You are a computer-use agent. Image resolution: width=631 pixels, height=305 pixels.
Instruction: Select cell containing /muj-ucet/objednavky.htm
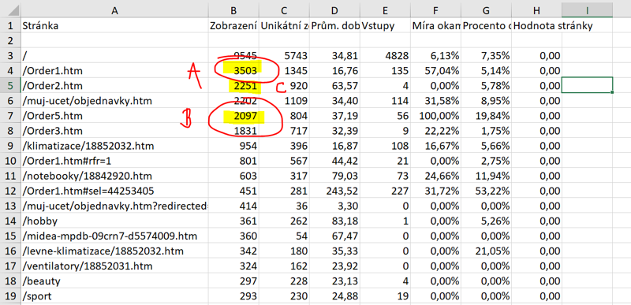point(114,101)
